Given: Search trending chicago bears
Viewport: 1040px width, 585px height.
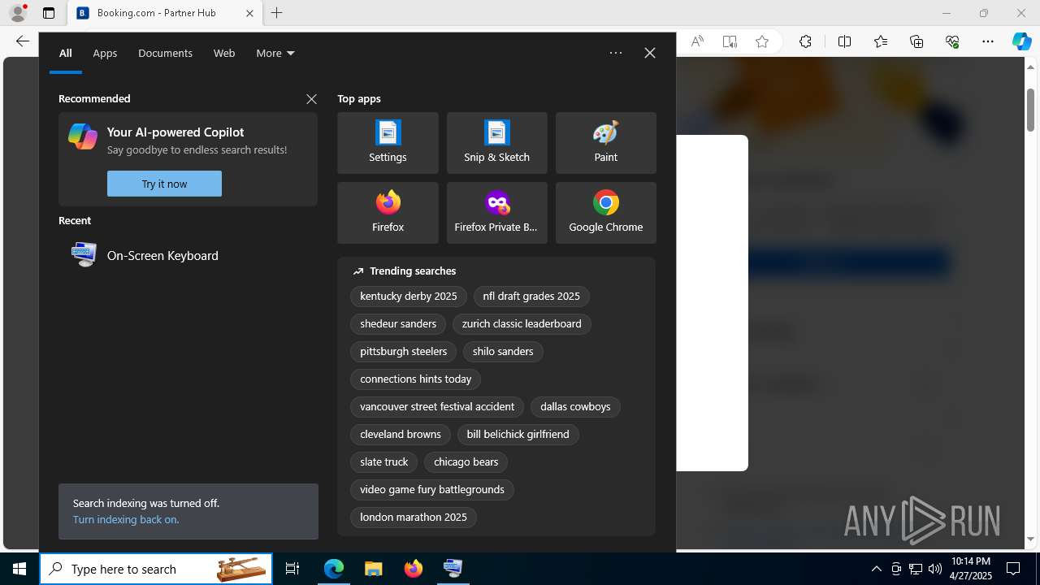Looking at the screenshot, I should point(466,462).
